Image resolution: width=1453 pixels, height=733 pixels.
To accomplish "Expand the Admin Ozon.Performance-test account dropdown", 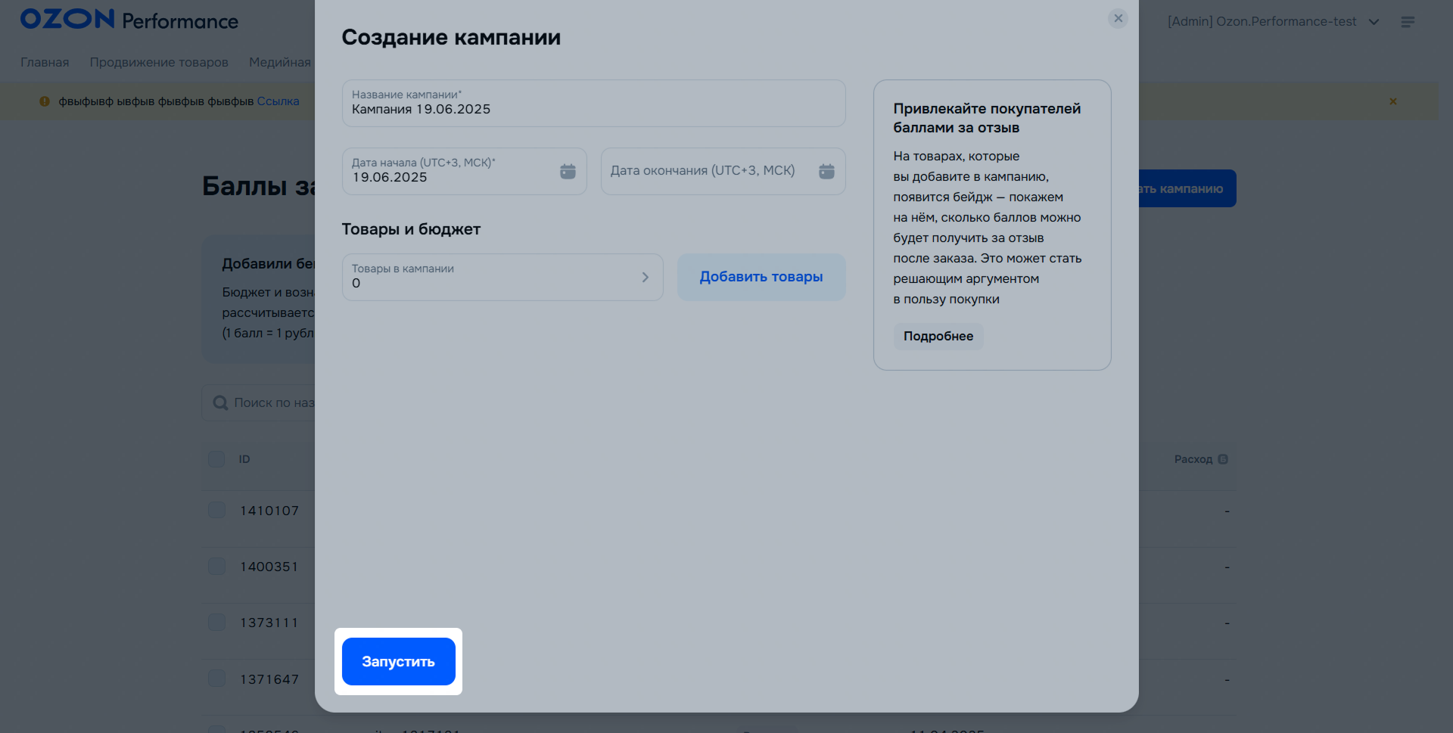I will [1374, 22].
